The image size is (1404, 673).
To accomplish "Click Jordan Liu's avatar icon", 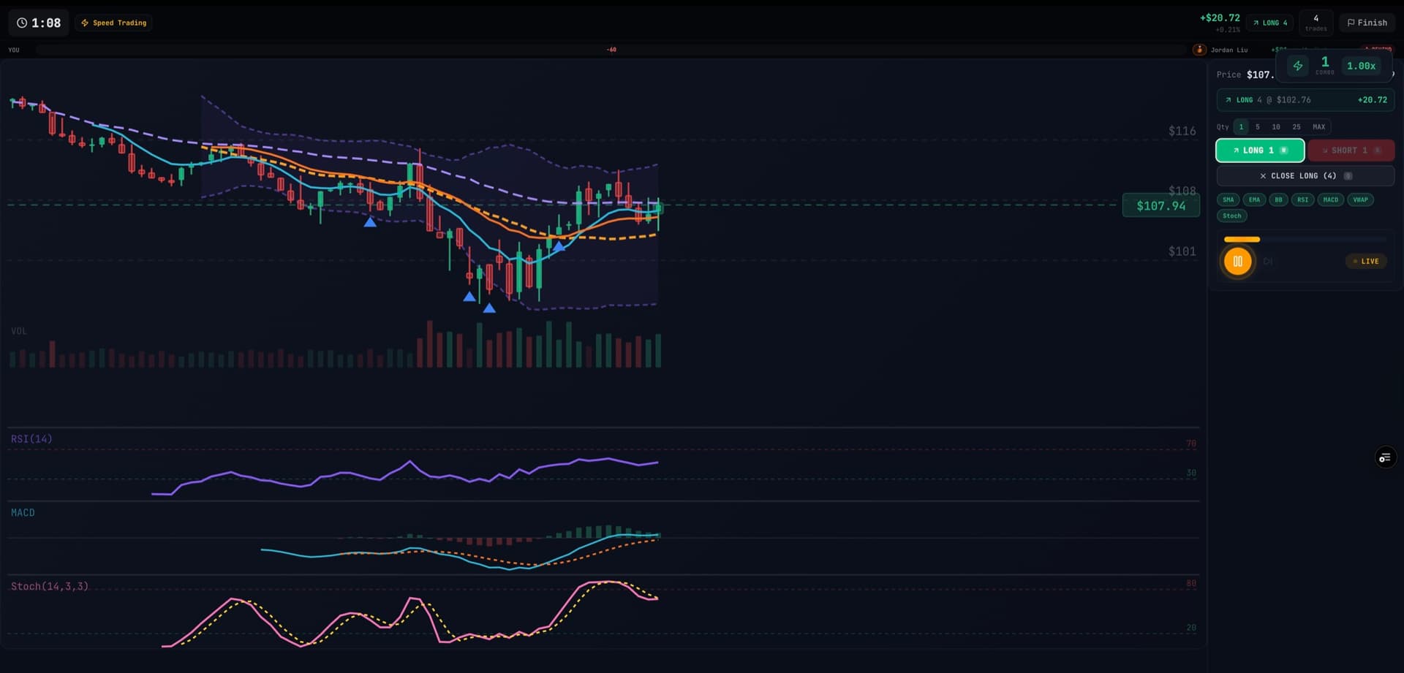I will click(1199, 50).
